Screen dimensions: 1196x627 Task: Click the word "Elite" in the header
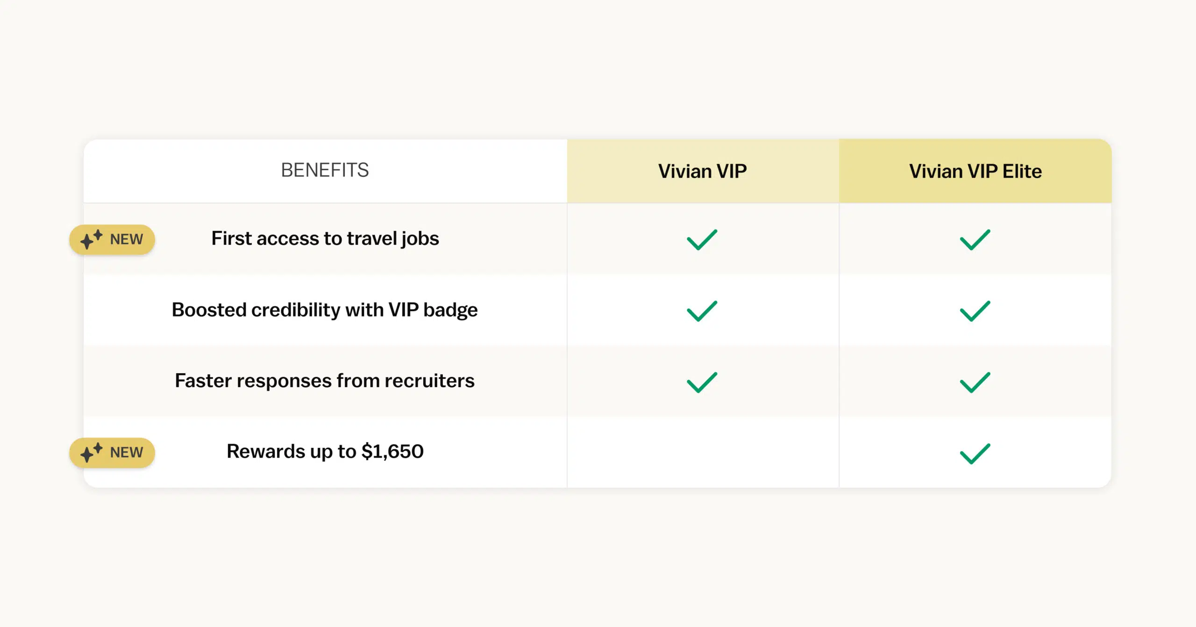point(1022,171)
